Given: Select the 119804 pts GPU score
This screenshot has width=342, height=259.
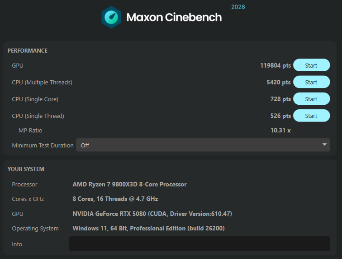Looking at the screenshot, I should (275, 65).
